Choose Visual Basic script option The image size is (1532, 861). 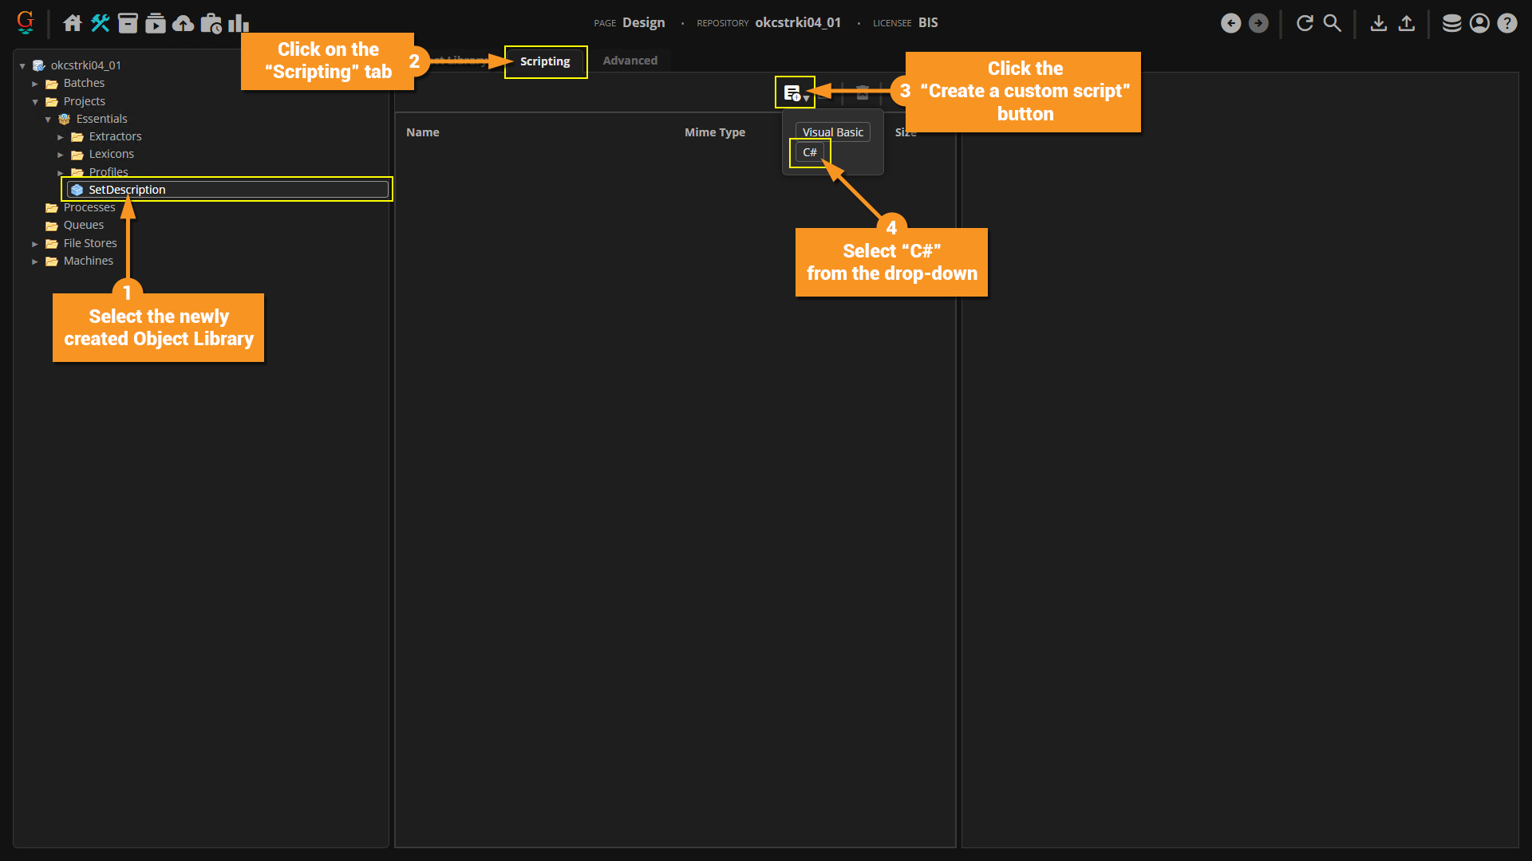(832, 132)
